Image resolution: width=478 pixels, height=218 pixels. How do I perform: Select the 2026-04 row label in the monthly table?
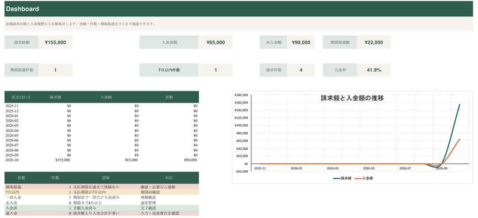click(12, 130)
